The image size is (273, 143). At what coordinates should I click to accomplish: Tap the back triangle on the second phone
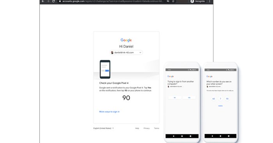tap(212, 136)
